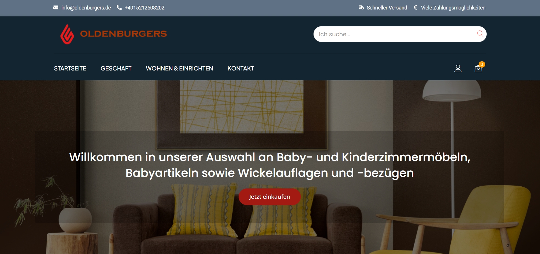The image size is (540, 254).
Task: Click the Schneller Versand text
Action: 387,8
